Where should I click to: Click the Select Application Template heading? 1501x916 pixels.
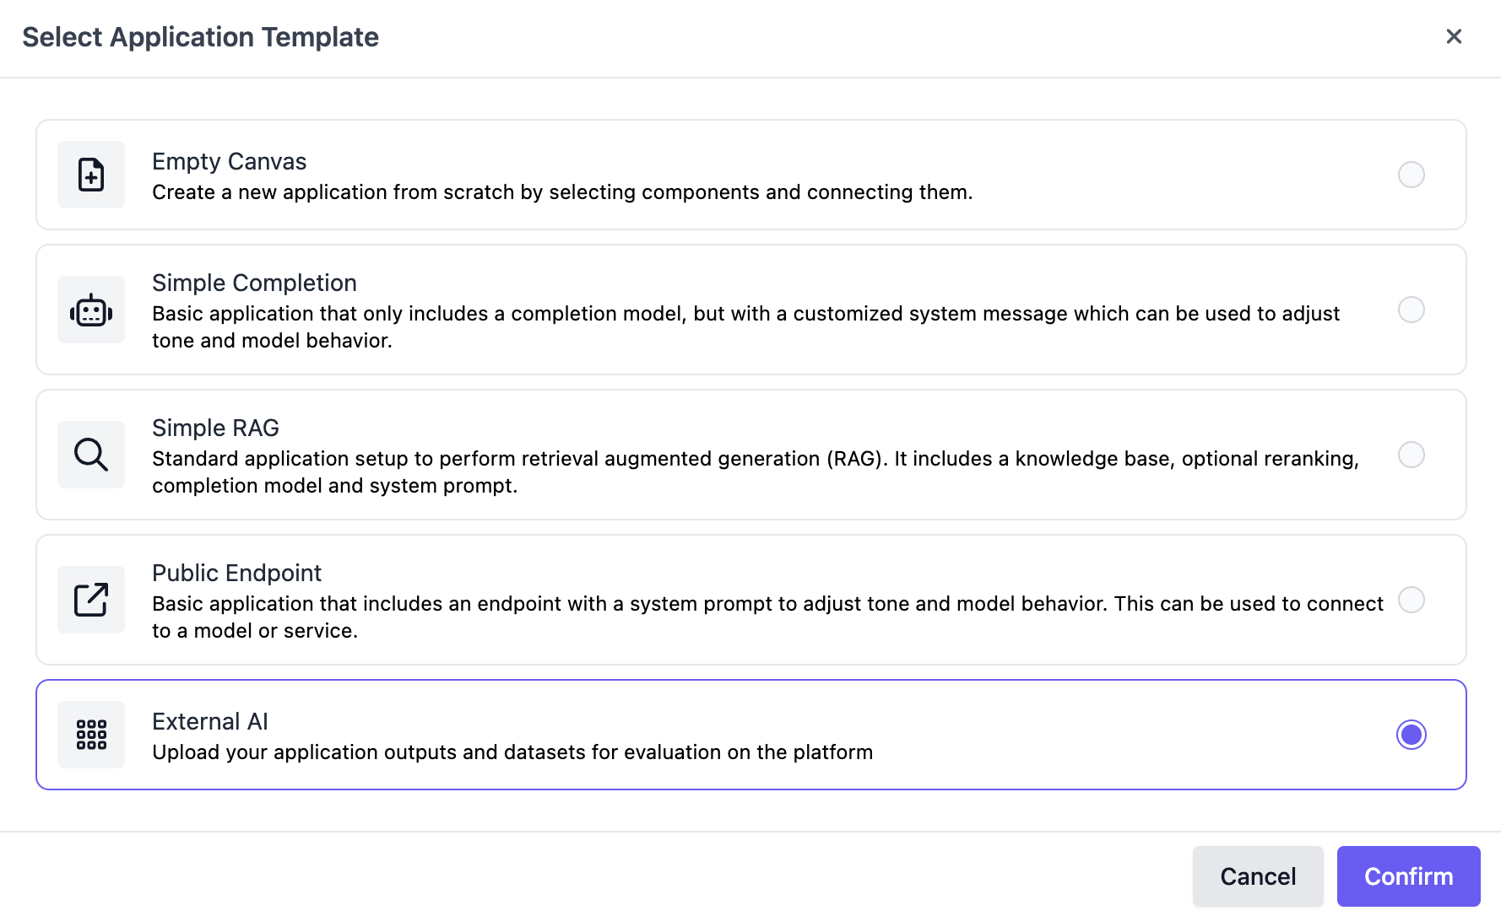(x=201, y=37)
